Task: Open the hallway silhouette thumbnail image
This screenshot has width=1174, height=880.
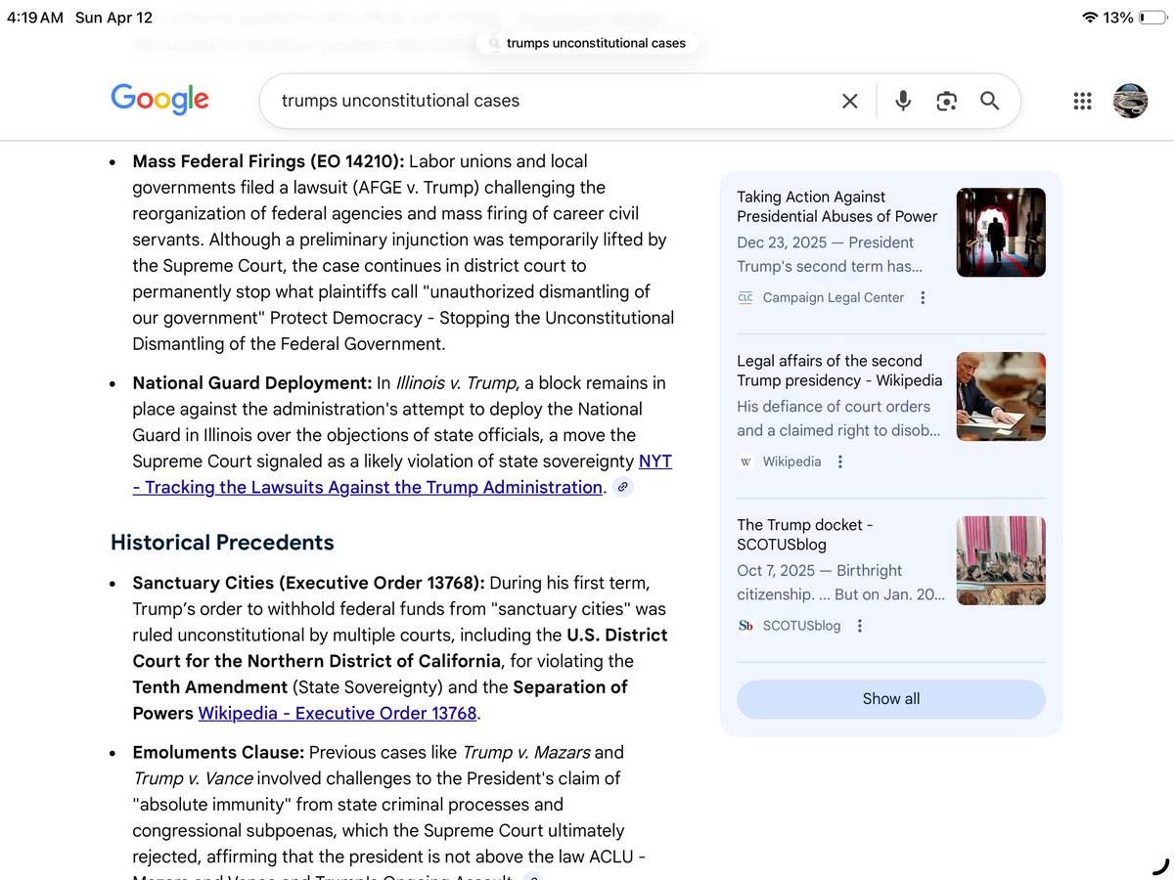Action: 1001,233
